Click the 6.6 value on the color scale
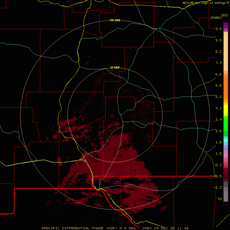230x230 pixels. 218,74
